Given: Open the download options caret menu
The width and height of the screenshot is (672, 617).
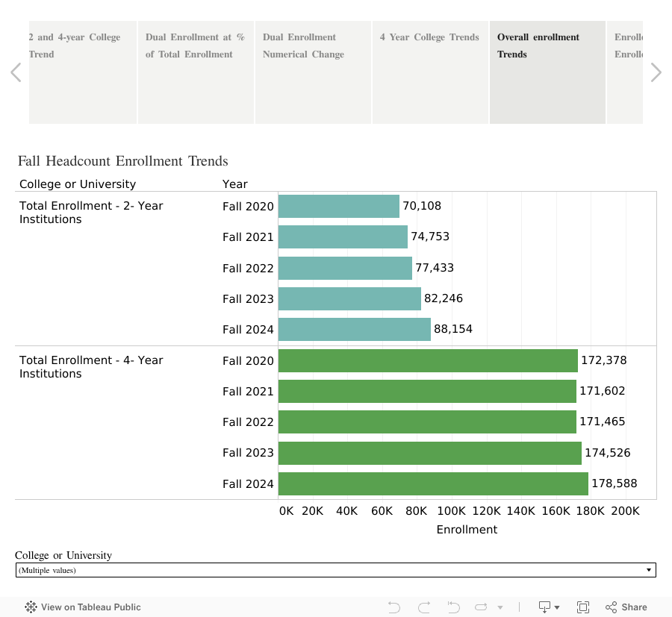Looking at the screenshot, I should pos(556,607).
